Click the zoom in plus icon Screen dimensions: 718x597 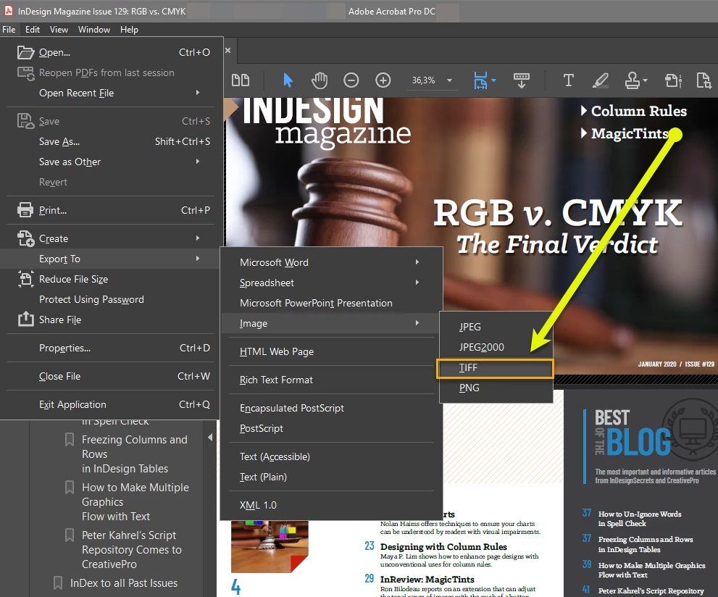(383, 80)
